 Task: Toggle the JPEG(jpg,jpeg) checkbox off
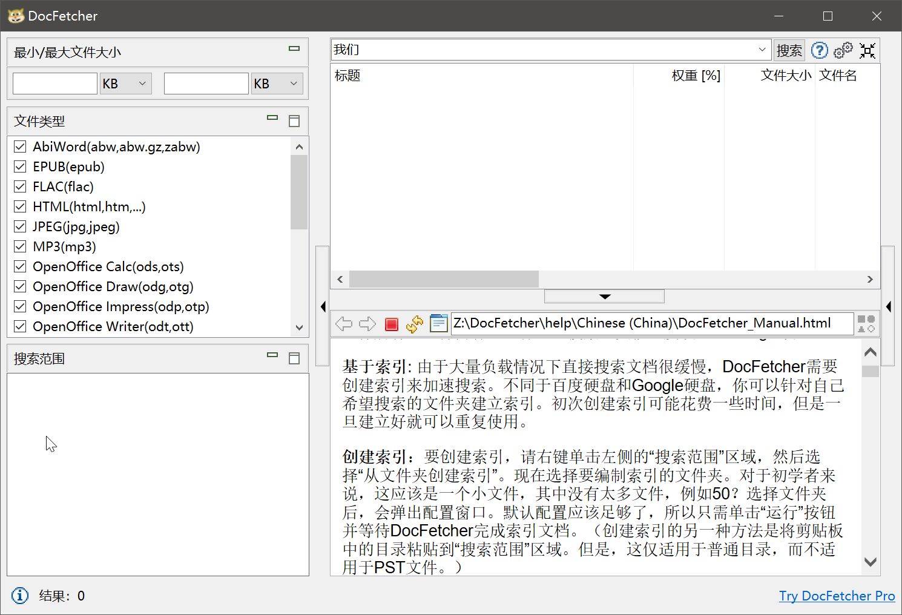pos(19,226)
